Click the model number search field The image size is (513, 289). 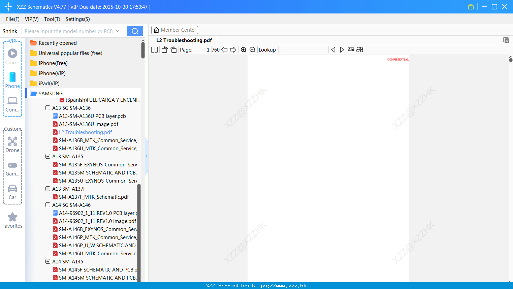point(69,31)
